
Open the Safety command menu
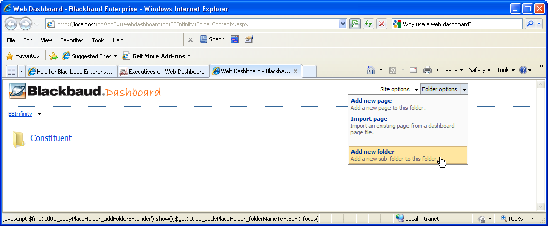[x=480, y=70]
